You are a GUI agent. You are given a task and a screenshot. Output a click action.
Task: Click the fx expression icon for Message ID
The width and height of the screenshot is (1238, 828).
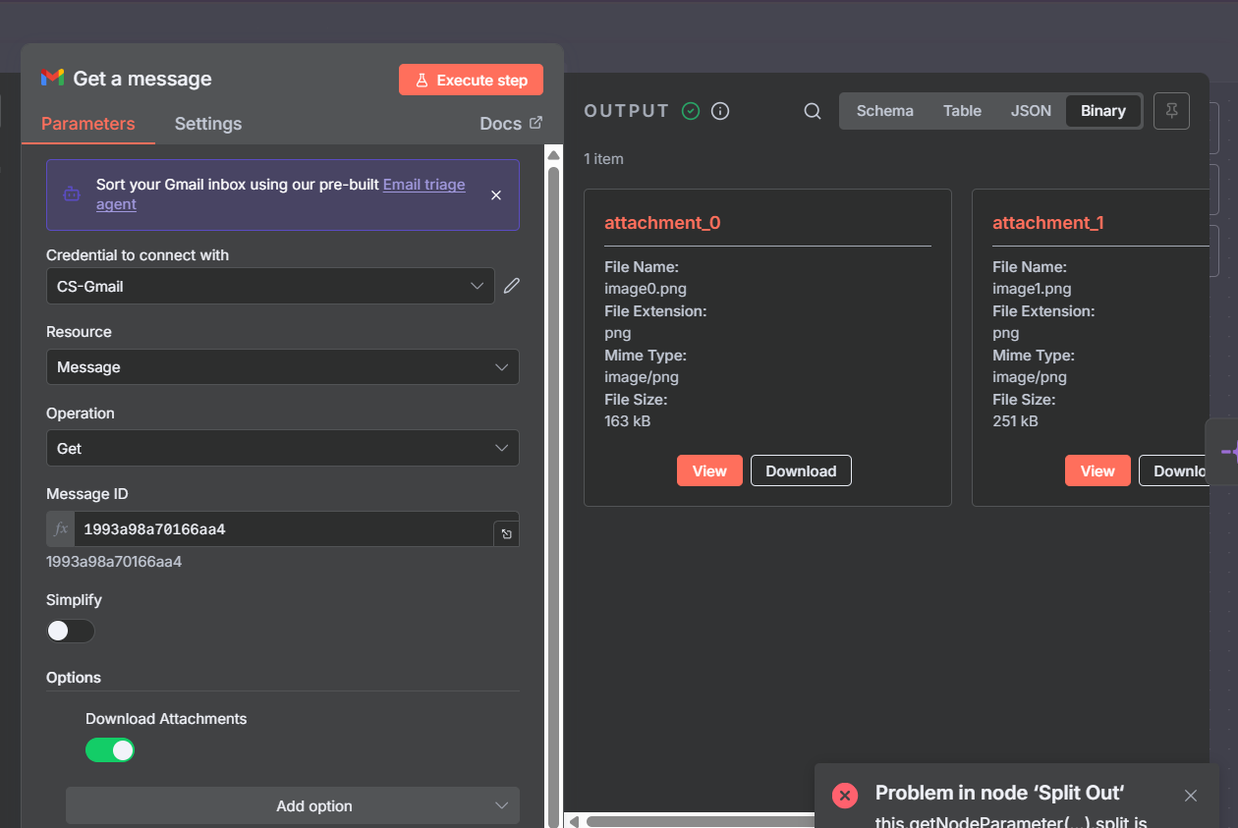pos(61,529)
